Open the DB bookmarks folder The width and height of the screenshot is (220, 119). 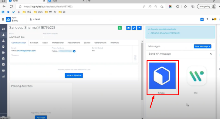[62, 12]
